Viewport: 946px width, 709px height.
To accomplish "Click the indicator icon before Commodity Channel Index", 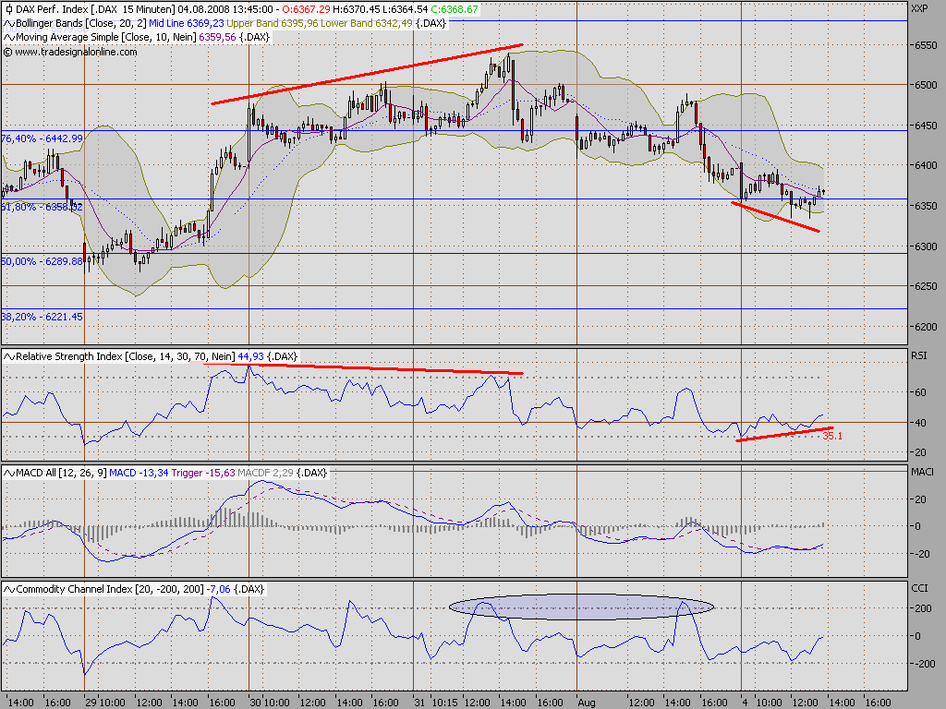I will click(9, 589).
